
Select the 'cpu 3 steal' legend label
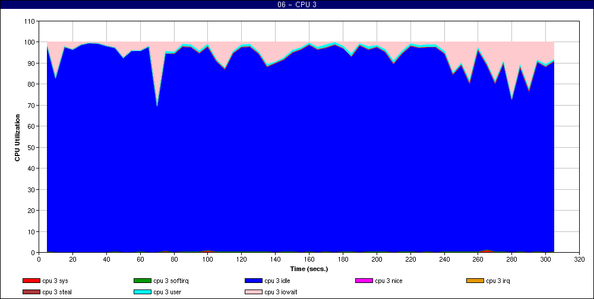tap(57, 292)
